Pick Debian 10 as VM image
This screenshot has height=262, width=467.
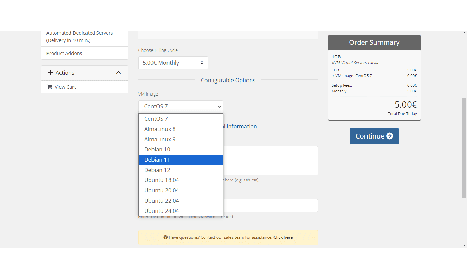181,149
